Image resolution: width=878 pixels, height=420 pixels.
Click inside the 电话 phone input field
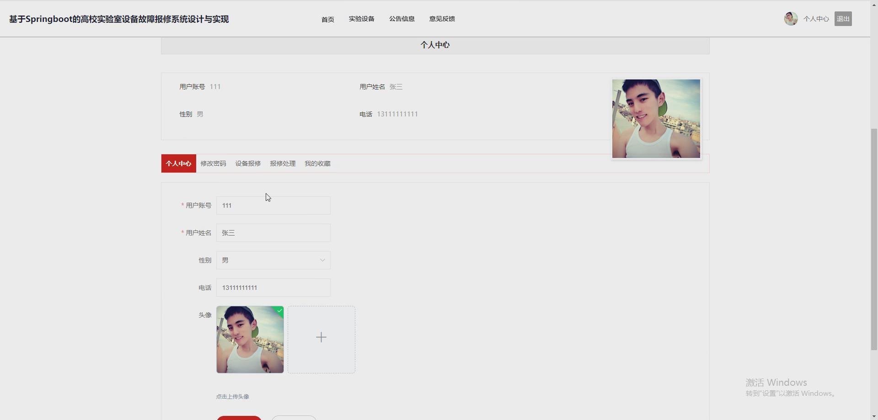click(273, 288)
